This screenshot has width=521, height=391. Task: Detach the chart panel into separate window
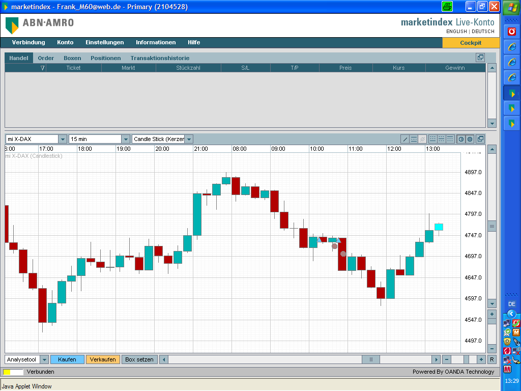(x=480, y=139)
